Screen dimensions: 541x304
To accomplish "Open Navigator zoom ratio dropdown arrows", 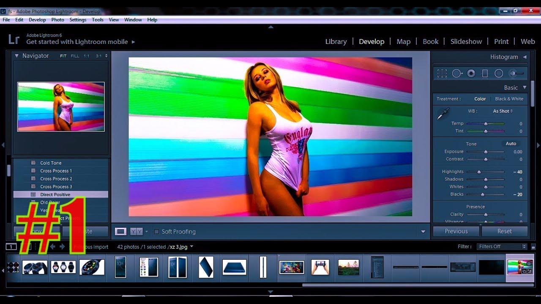I will pos(106,56).
